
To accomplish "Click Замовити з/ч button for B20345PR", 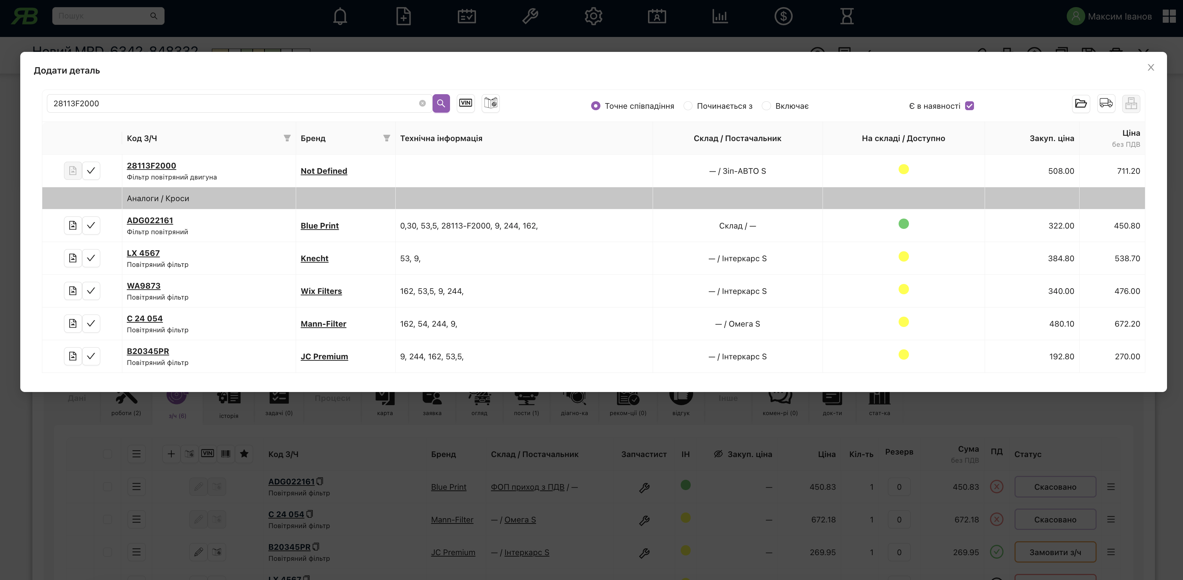I will point(1055,552).
